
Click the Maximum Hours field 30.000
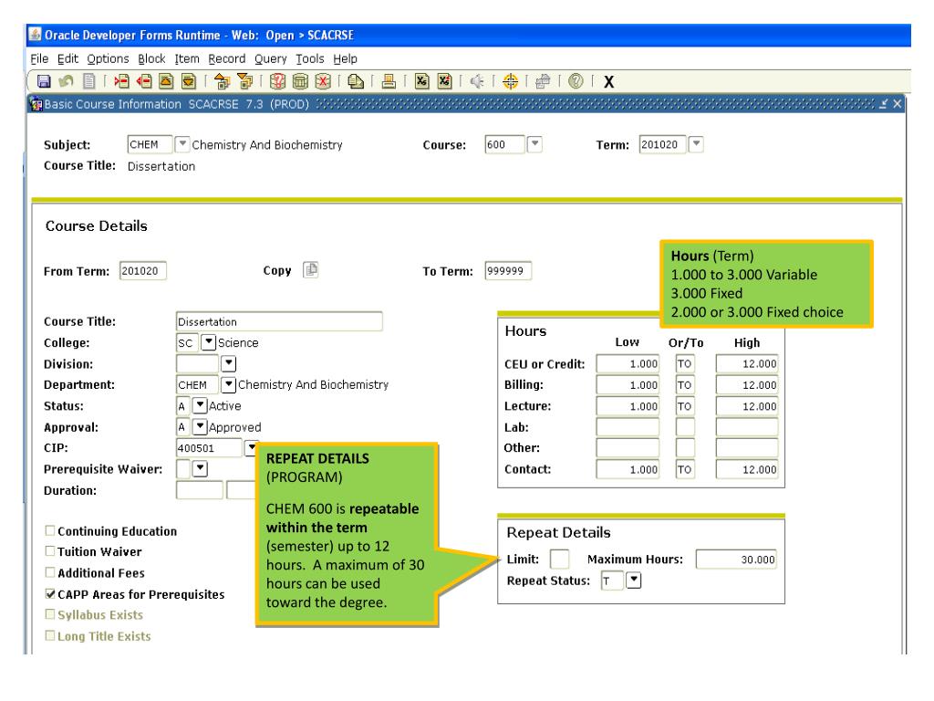coord(736,560)
